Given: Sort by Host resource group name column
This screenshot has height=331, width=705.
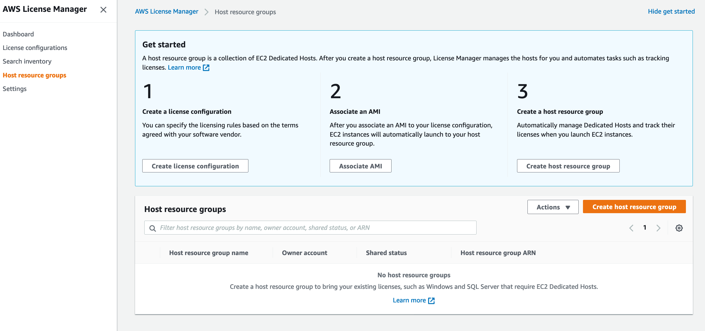Looking at the screenshot, I should coord(208,253).
